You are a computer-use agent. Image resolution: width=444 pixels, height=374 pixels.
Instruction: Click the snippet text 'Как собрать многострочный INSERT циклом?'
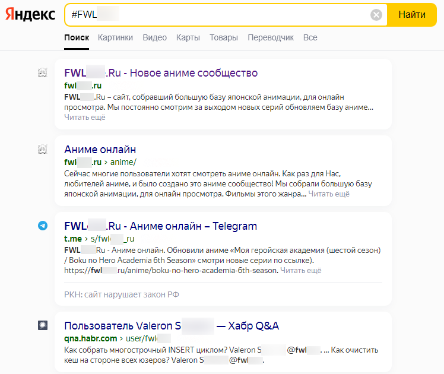[x=145, y=350]
